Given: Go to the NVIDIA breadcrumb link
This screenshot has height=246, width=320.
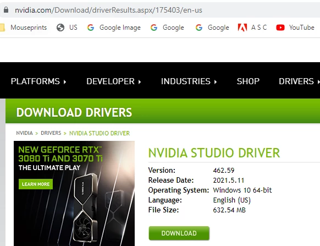Looking at the screenshot, I should tap(25, 133).
